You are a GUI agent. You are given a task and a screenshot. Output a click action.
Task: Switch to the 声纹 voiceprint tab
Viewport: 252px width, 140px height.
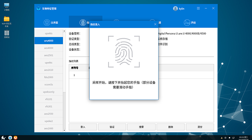click(190, 22)
